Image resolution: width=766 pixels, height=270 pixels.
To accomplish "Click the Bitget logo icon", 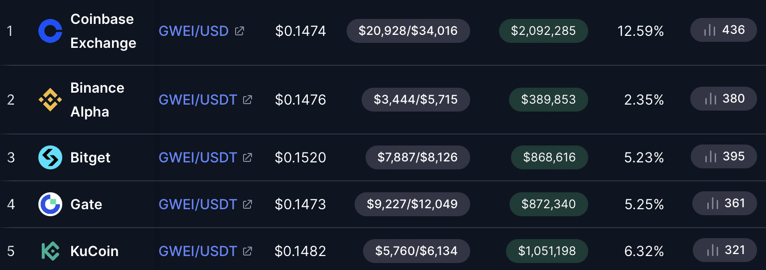I will coord(50,158).
